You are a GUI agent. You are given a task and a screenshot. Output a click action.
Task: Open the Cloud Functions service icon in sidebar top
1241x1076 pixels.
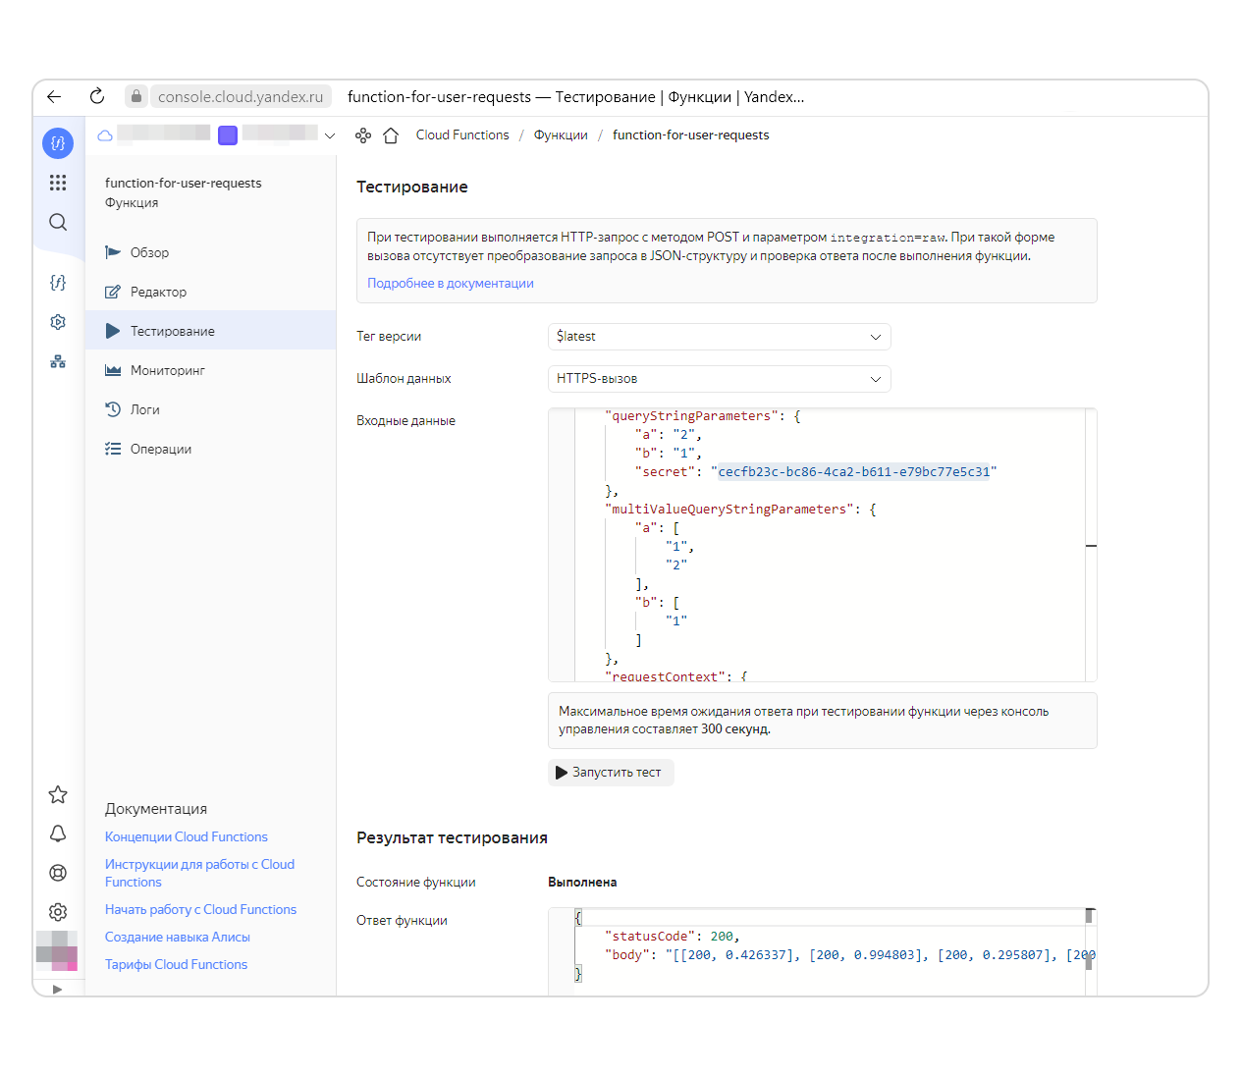[x=58, y=143]
